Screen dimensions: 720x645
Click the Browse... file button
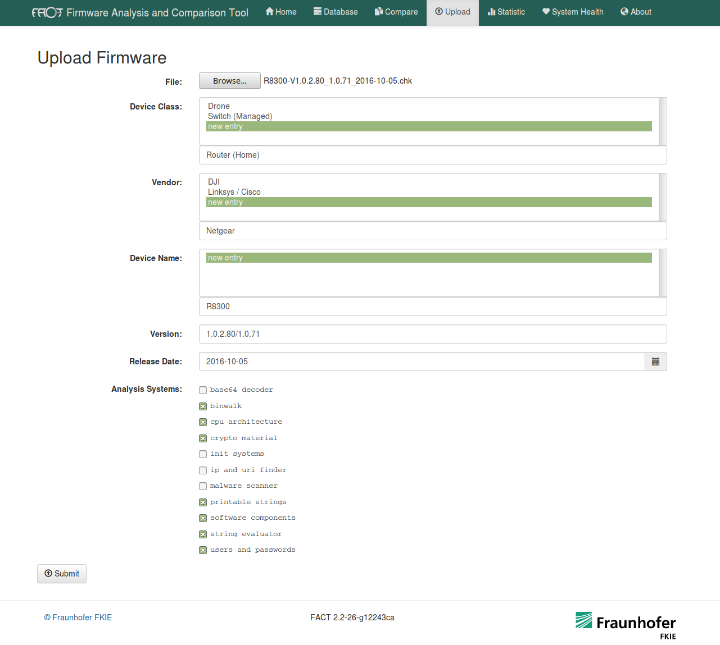(230, 81)
